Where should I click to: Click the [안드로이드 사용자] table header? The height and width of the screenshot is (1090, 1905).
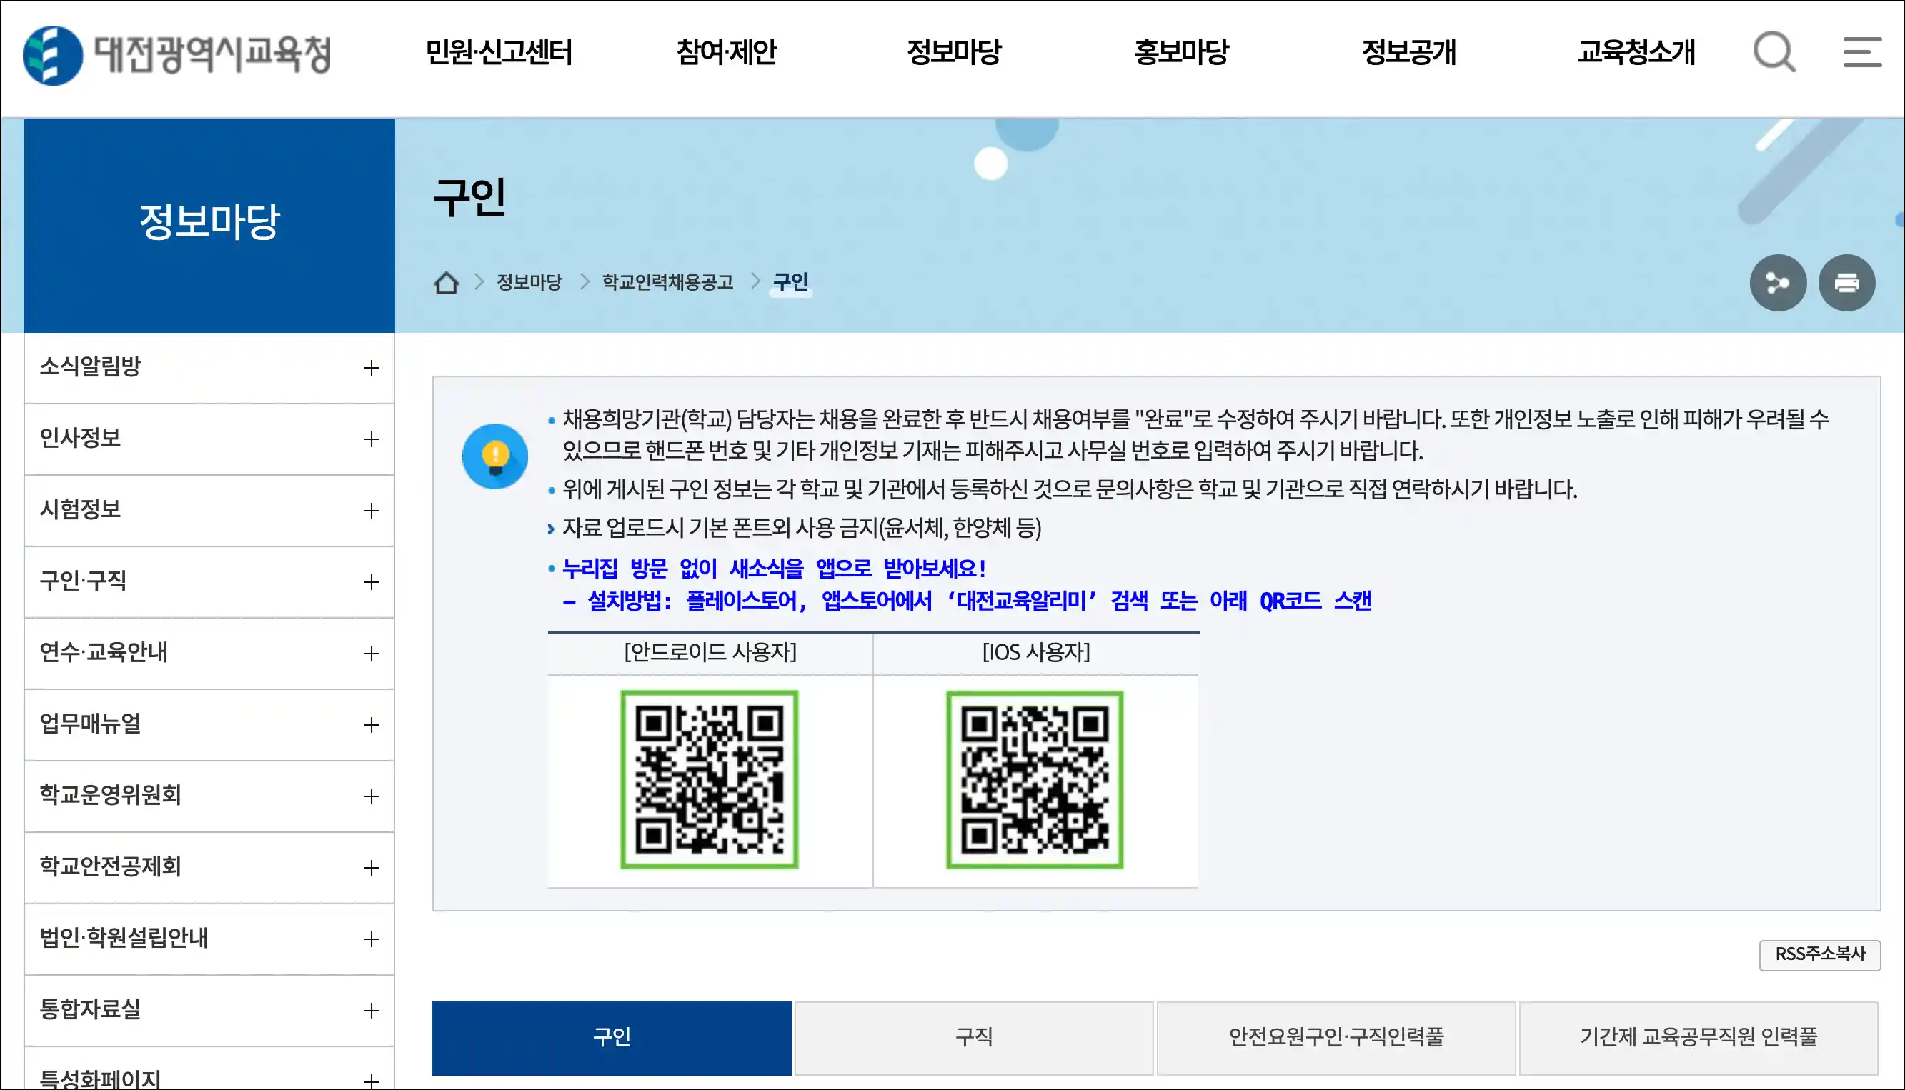click(710, 653)
